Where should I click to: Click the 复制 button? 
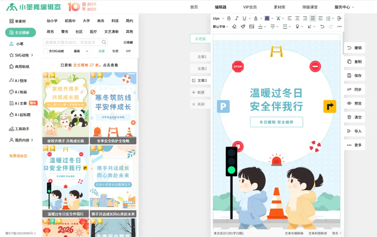(x=354, y=62)
